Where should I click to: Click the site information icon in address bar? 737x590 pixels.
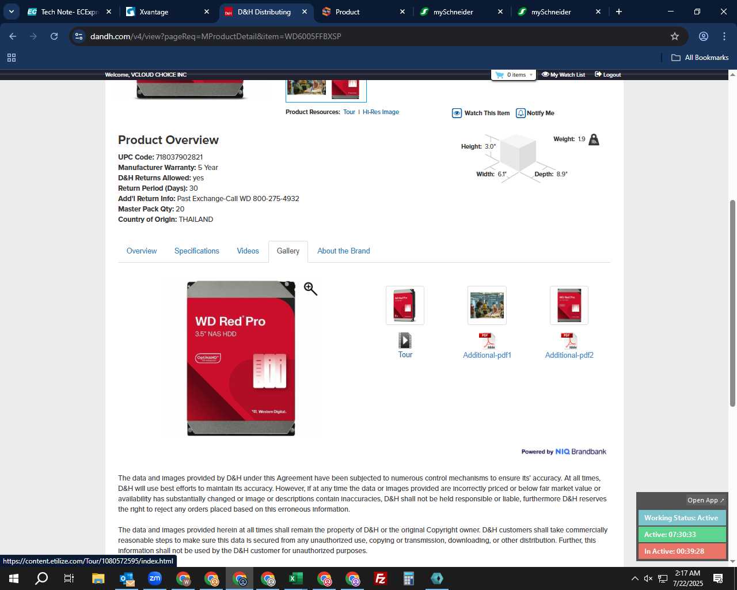pos(79,36)
